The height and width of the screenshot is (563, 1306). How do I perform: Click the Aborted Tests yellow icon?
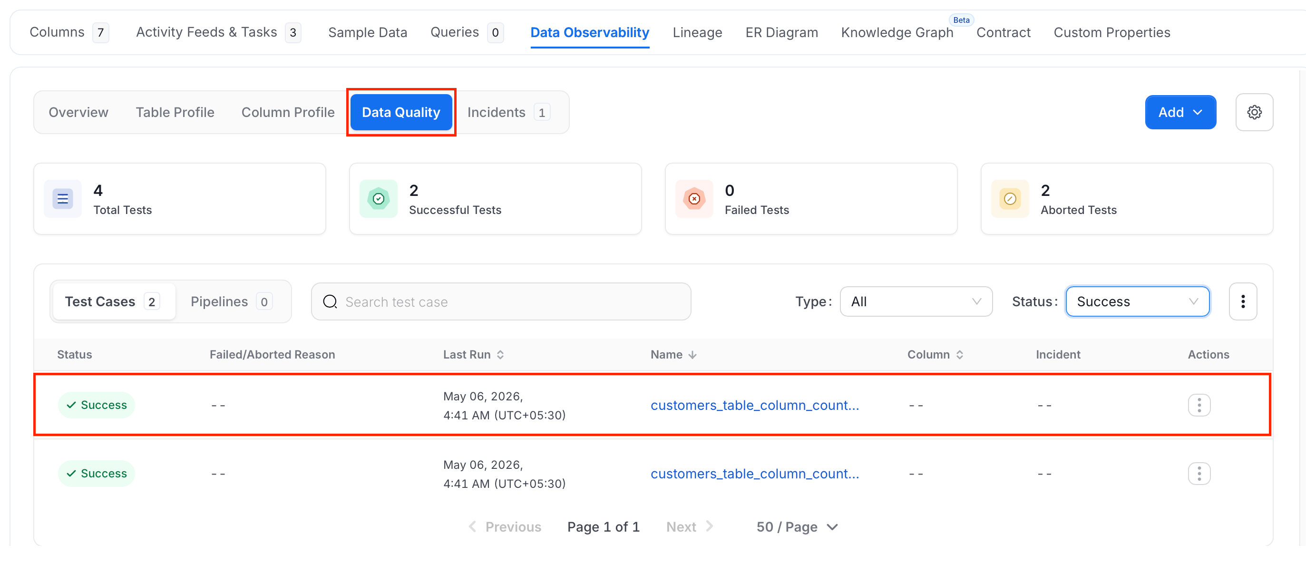tap(1010, 199)
